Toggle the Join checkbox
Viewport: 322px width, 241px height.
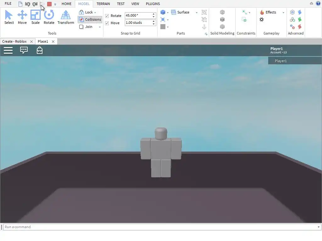[x=81, y=27]
